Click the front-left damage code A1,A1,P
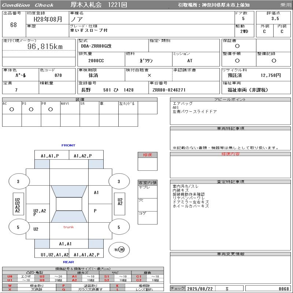Image resolution: width=293 pixels, height=293 pixels. point(50,156)
